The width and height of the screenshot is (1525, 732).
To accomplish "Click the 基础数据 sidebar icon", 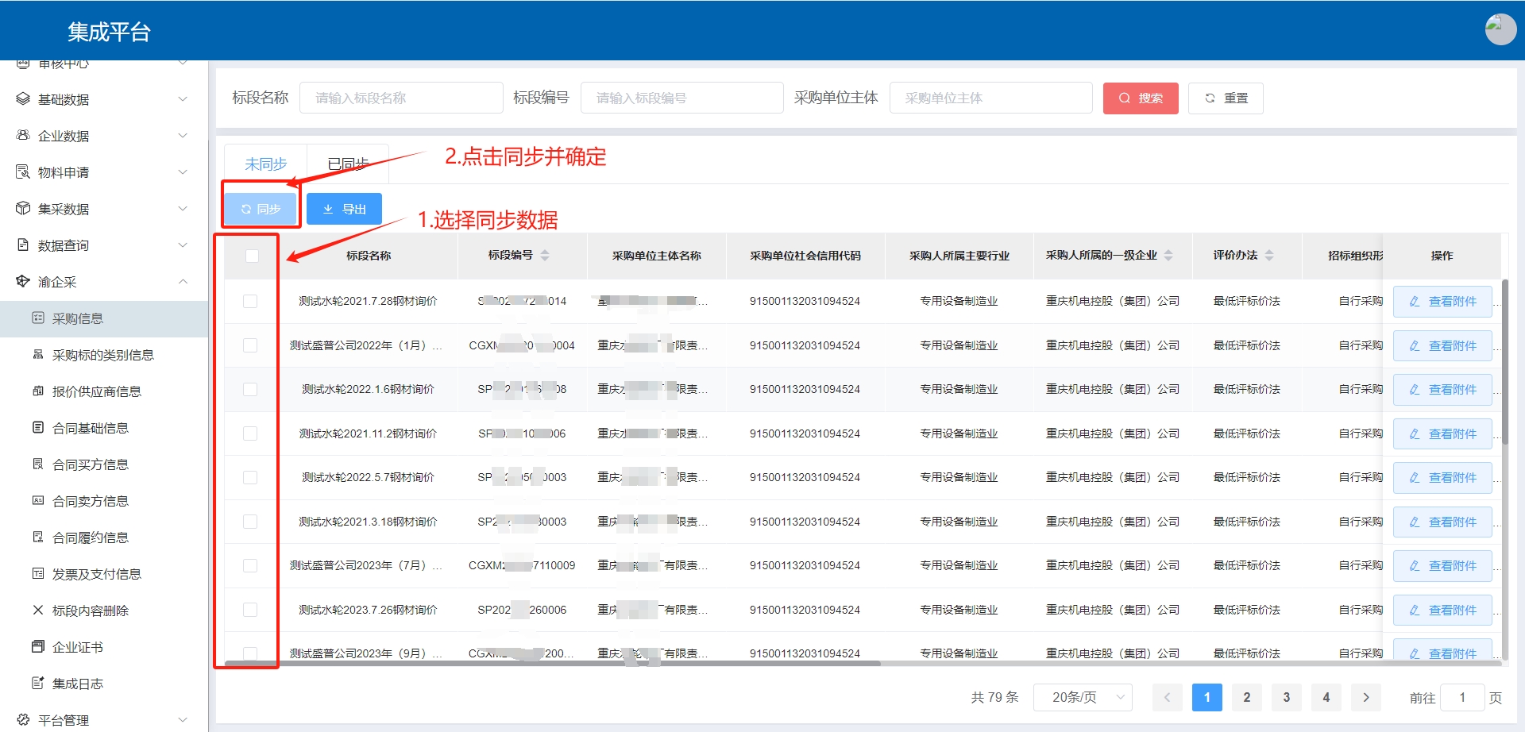I will [23, 99].
